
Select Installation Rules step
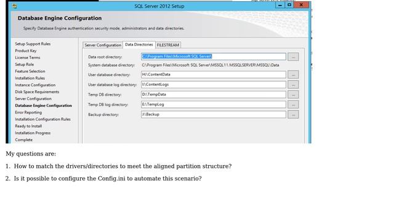pyautogui.click(x=30, y=78)
